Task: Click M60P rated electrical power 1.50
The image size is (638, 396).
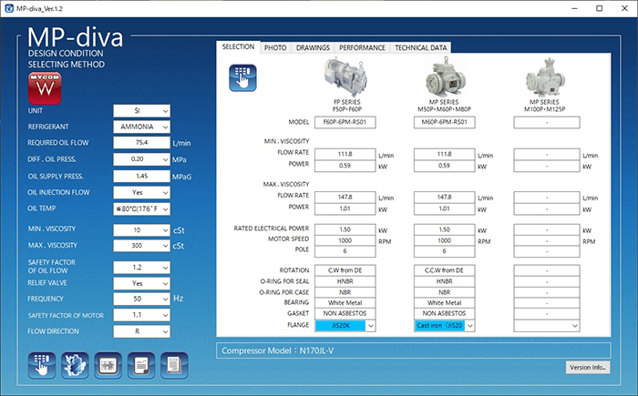Action: coord(445,229)
